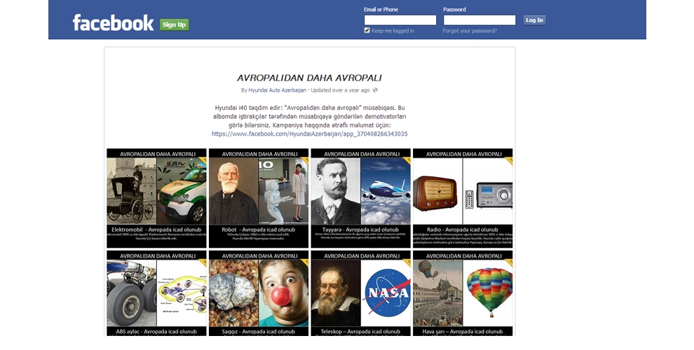Image resolution: width=694 pixels, height=350 pixels.
Task: Toggle Keep me logged in checkbox
Action: (x=367, y=31)
